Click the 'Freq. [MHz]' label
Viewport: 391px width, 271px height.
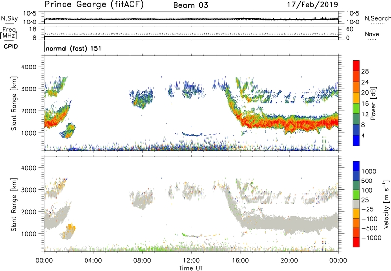point(9,33)
